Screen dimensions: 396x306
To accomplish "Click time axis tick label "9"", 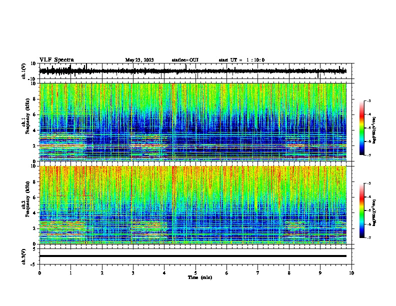I will point(320,273).
